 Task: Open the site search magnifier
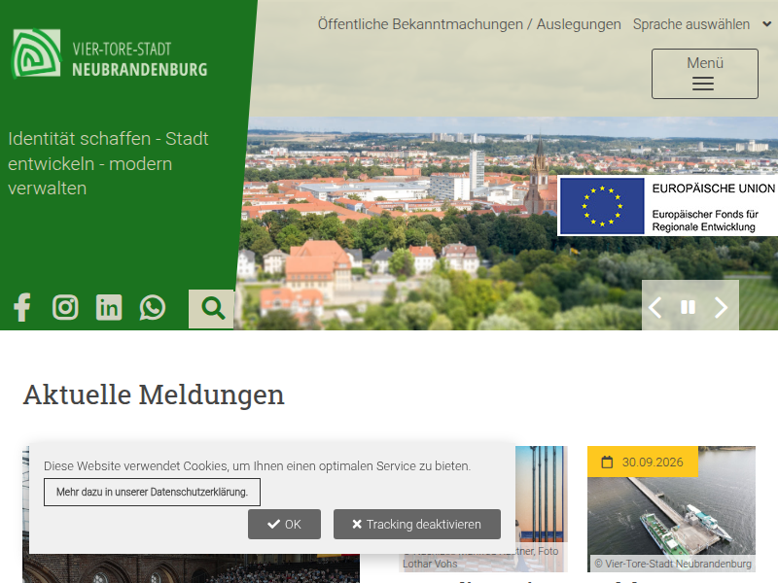[211, 308]
